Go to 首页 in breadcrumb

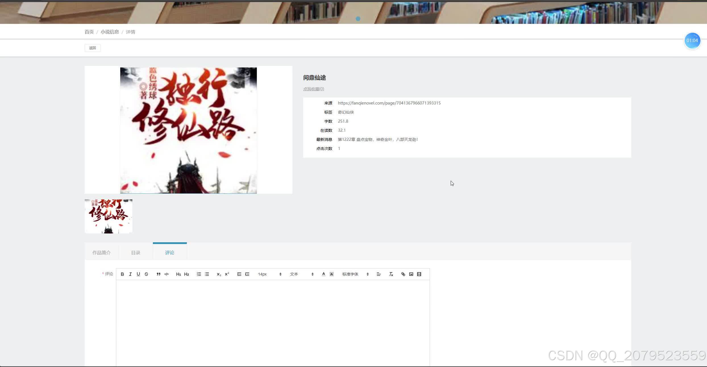tap(89, 32)
